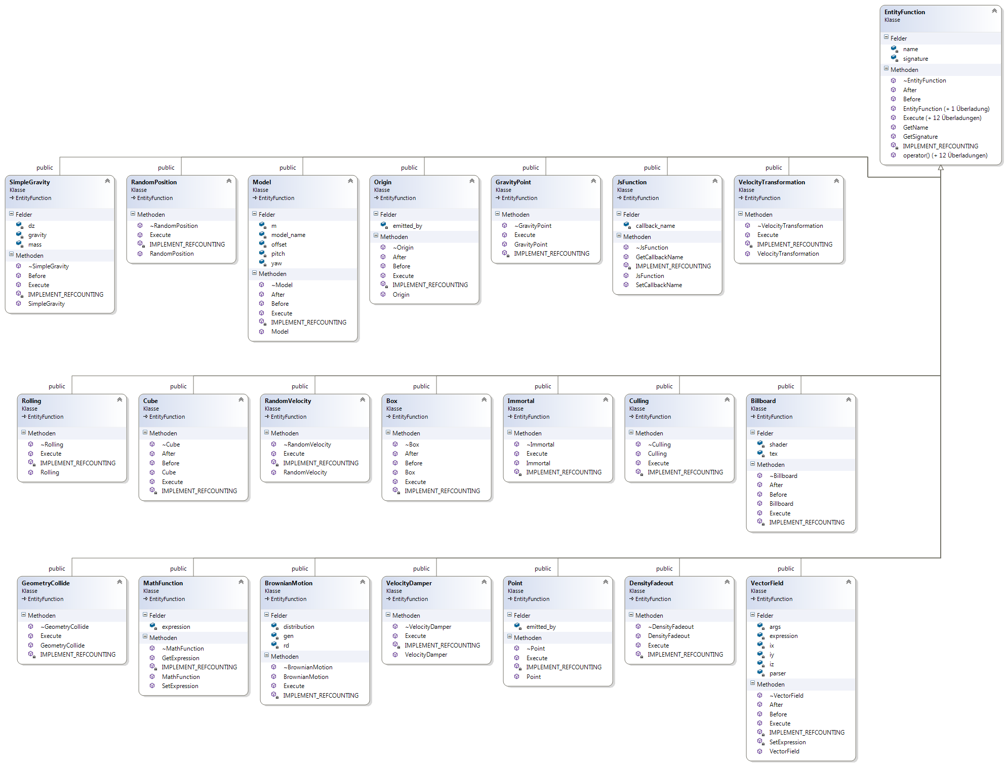Viewport: 1006px width, 765px height.
Task: Select SetCallbackName method in JsFunction
Action: click(x=659, y=285)
